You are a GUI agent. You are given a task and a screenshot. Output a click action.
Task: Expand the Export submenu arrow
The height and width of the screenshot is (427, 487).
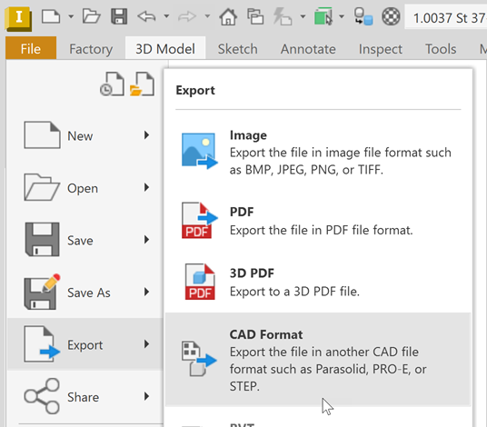point(146,343)
